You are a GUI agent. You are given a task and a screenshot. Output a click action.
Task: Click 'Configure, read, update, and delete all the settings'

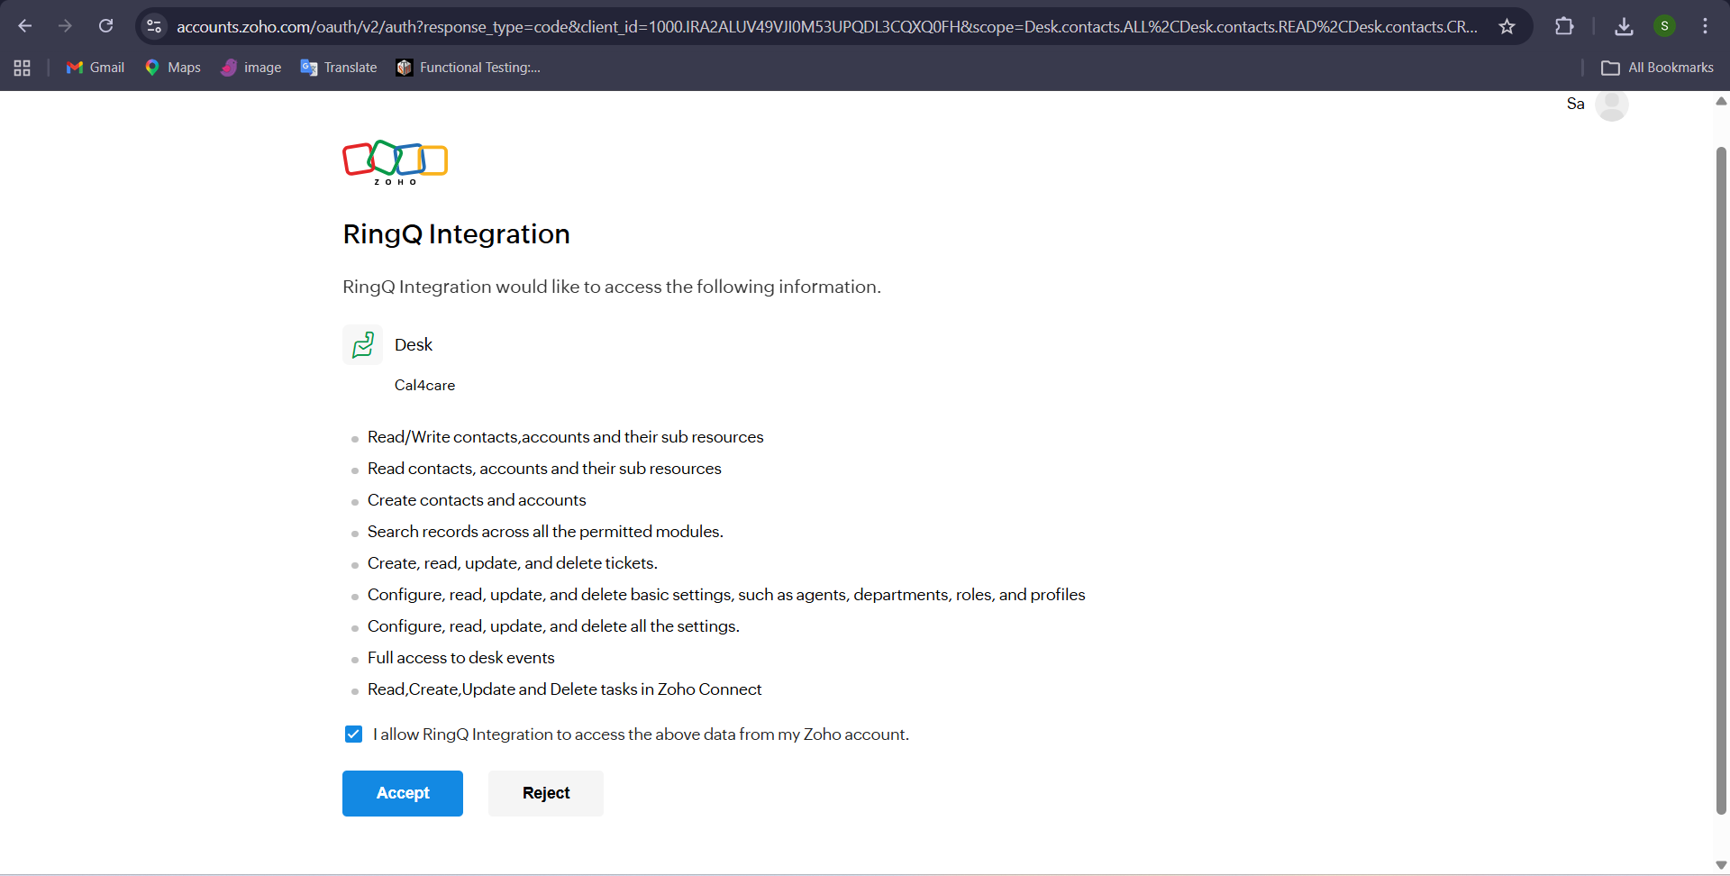click(553, 626)
